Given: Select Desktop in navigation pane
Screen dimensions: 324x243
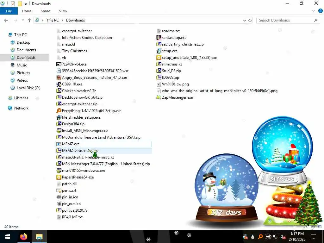Looking at the screenshot, I should (23, 42).
